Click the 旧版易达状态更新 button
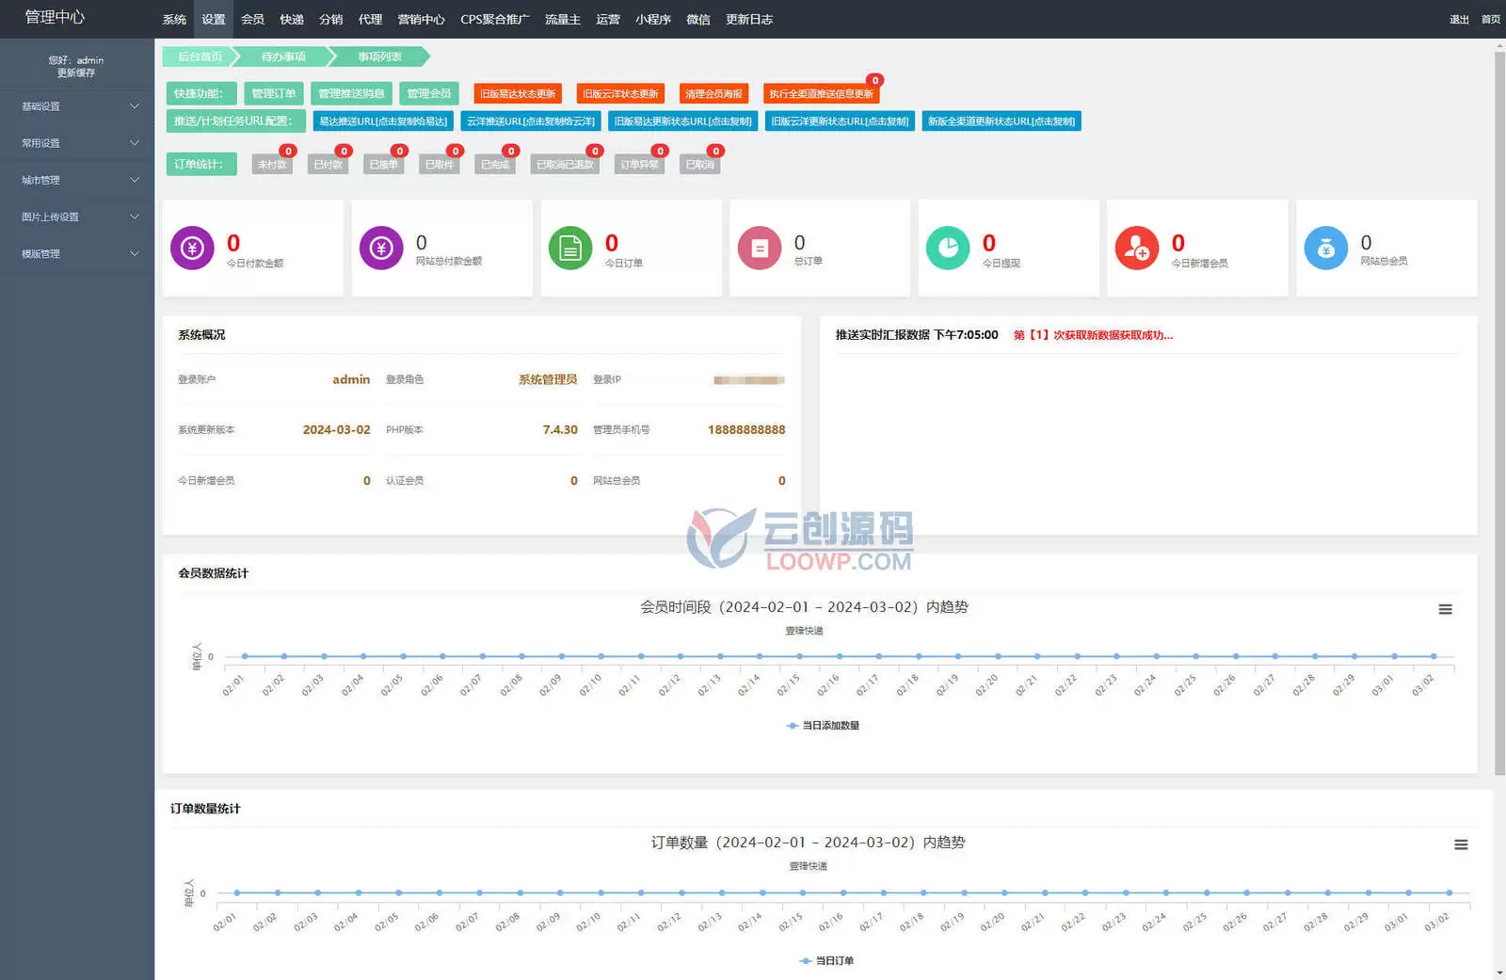1506x980 pixels. (518, 93)
